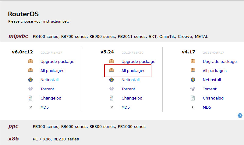Click the 2011-Oct-17 release date
Screen dimensions: 244x145
click(214, 53)
